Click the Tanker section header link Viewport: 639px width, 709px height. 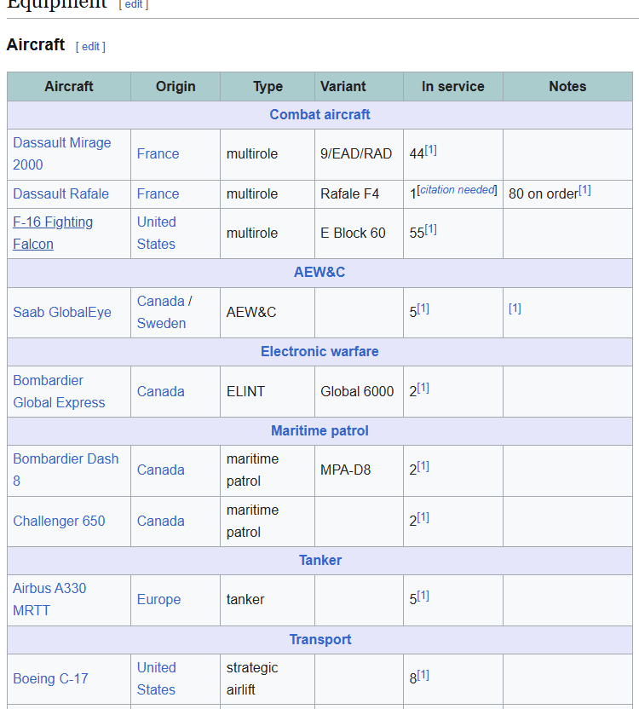pyautogui.click(x=320, y=560)
